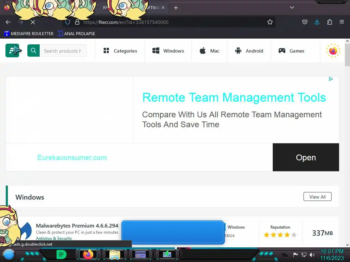Open tracking protection shield icon
The height and width of the screenshot is (262, 350).
[68, 22]
